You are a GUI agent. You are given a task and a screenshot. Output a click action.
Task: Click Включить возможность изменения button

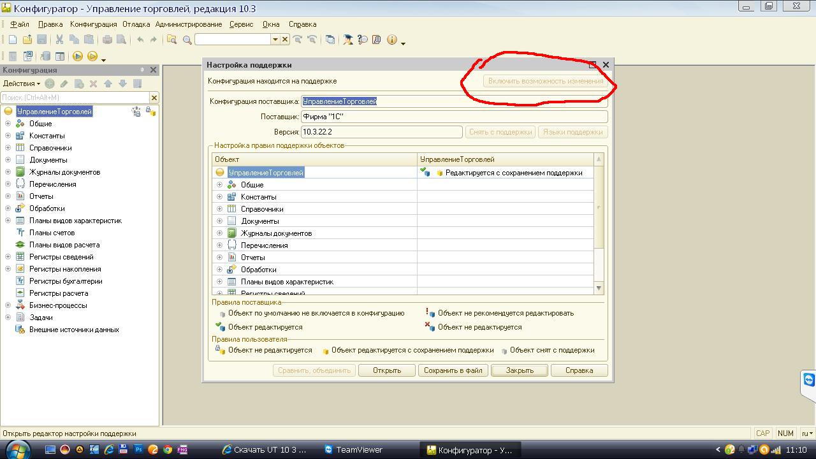(546, 81)
